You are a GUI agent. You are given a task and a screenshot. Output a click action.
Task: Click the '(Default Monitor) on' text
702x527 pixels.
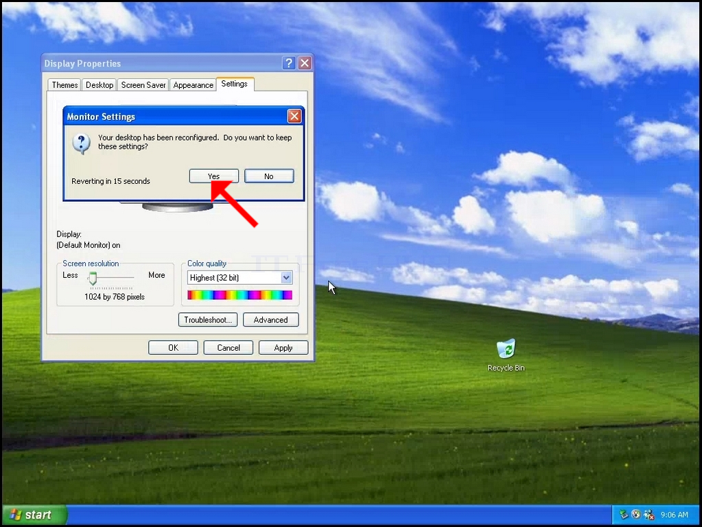(89, 245)
